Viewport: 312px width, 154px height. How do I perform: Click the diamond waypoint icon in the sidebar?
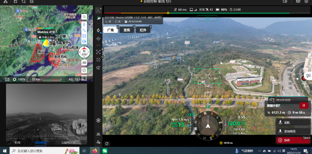click(x=98, y=30)
